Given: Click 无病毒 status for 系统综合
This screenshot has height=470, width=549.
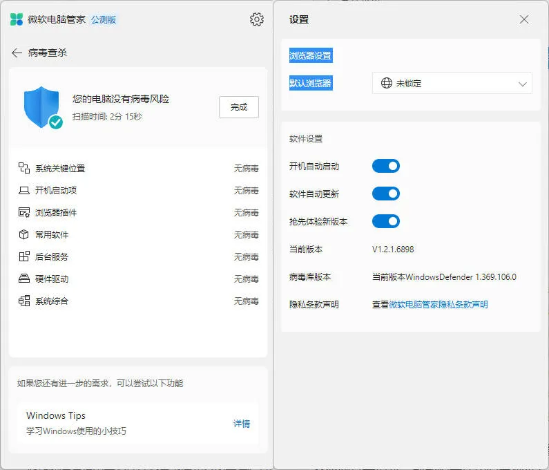Looking at the screenshot, I should click(246, 301).
